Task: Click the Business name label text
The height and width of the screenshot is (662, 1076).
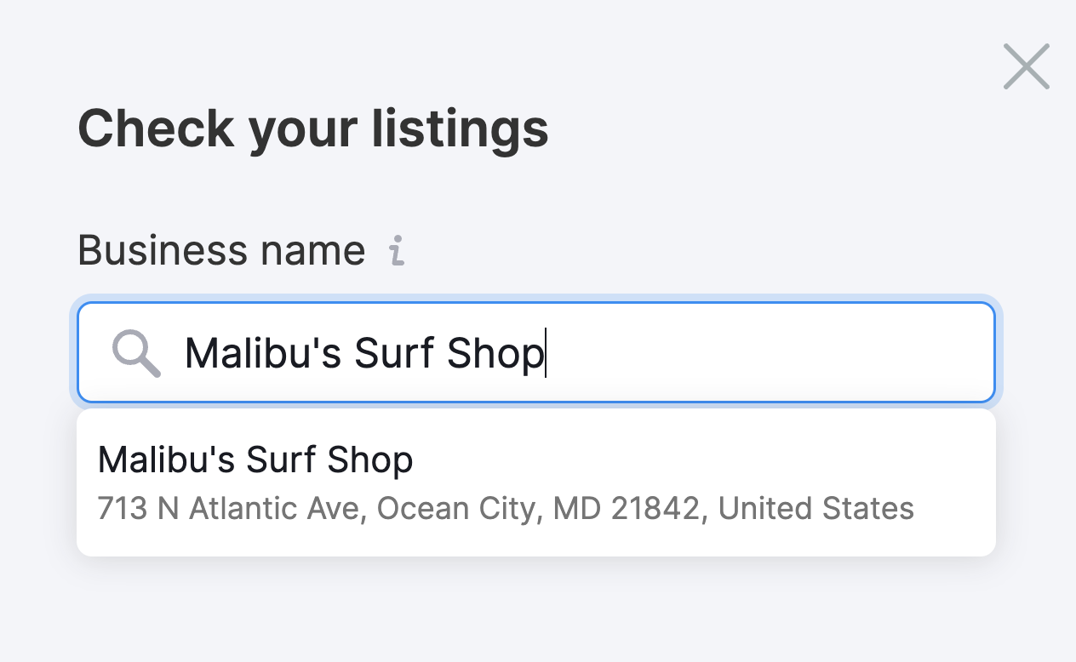Action: coord(220,250)
